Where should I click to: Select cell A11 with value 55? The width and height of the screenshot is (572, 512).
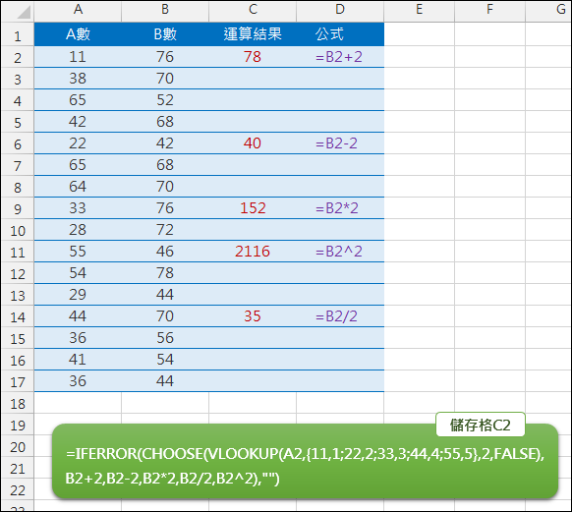[x=78, y=251]
